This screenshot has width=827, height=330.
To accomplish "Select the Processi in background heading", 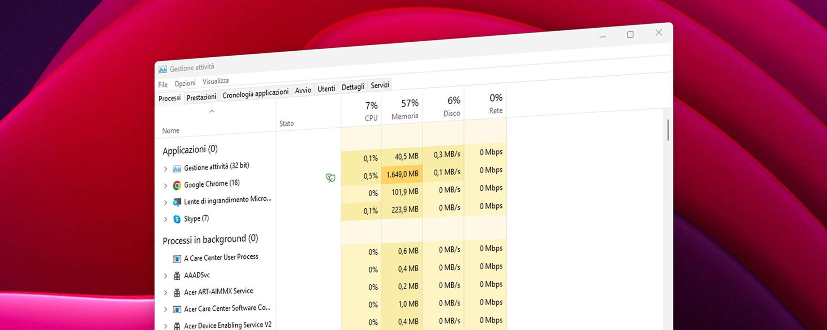I will click(210, 239).
